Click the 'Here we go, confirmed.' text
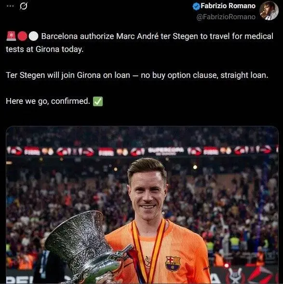283x284 pixels. 48,101
